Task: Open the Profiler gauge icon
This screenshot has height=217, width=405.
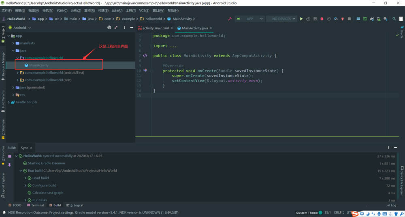Action: [x=336, y=19]
